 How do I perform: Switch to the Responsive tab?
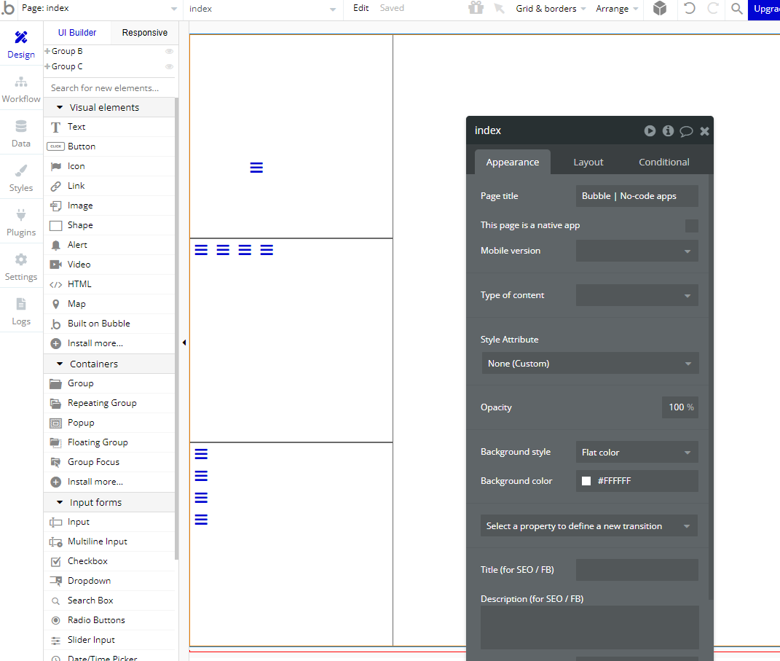click(144, 33)
